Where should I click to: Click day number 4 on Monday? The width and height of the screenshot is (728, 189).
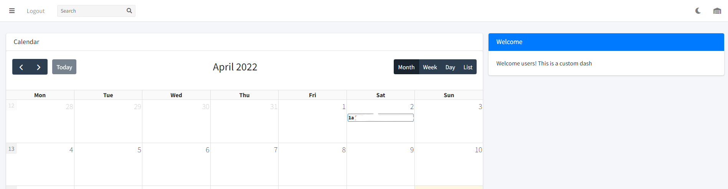(x=71, y=150)
